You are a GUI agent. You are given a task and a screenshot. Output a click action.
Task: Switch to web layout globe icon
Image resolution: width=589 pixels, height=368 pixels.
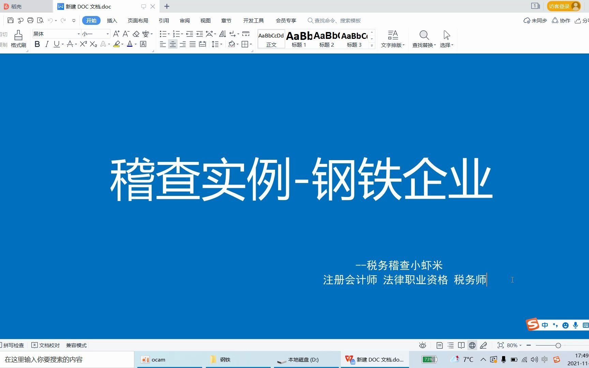click(x=472, y=345)
